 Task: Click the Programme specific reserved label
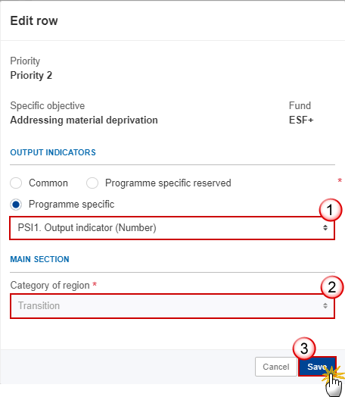pos(168,183)
